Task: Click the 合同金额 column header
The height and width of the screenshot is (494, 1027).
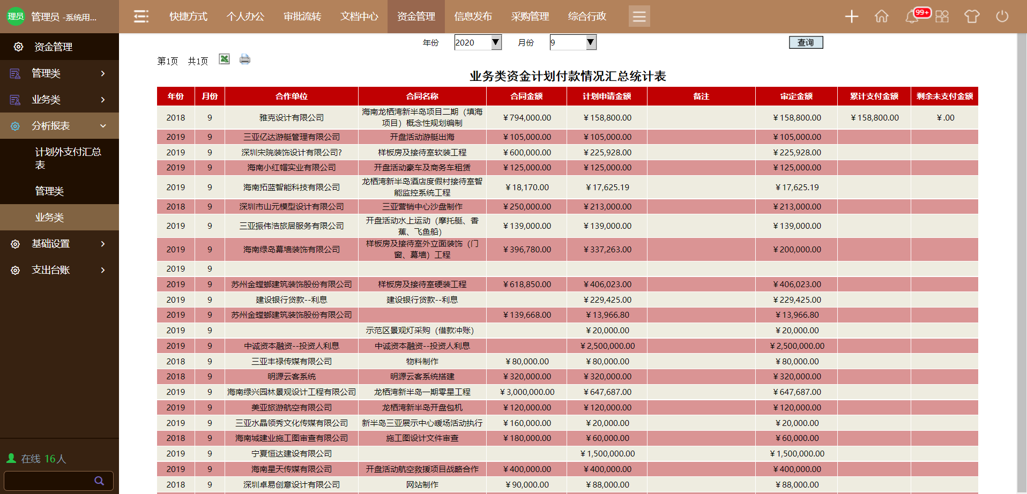Action: (526, 96)
